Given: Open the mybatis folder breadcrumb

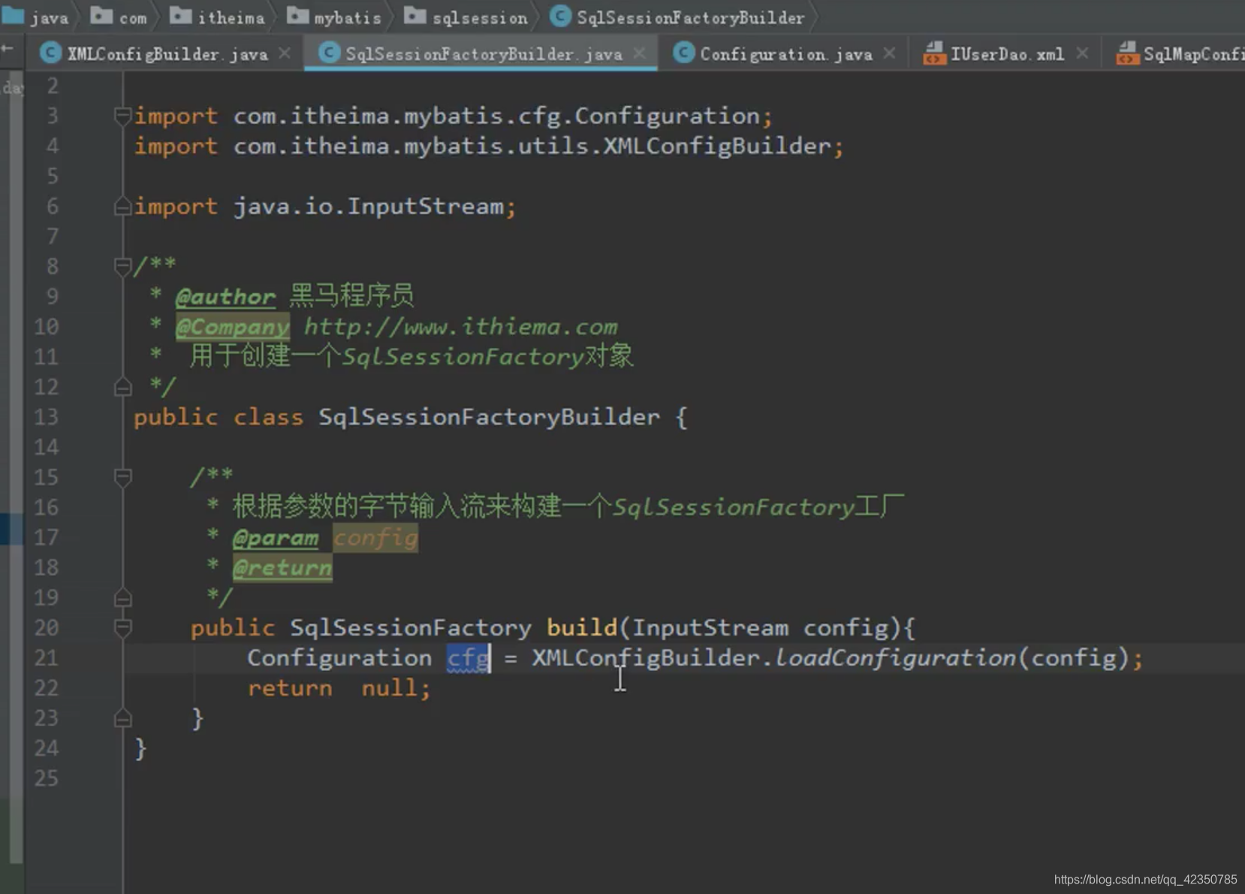Looking at the screenshot, I should tap(335, 17).
